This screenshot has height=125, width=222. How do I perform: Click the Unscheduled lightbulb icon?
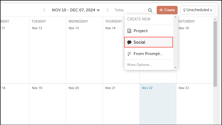(x=184, y=10)
